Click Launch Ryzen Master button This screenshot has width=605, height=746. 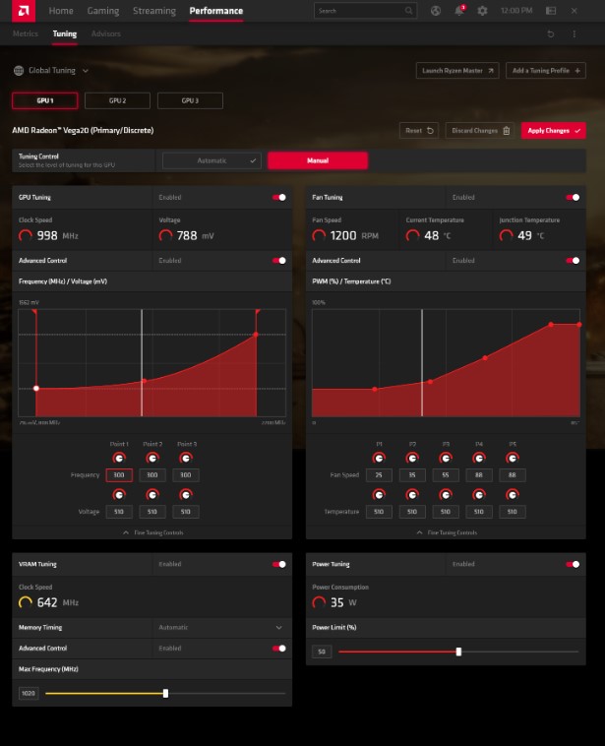(457, 71)
